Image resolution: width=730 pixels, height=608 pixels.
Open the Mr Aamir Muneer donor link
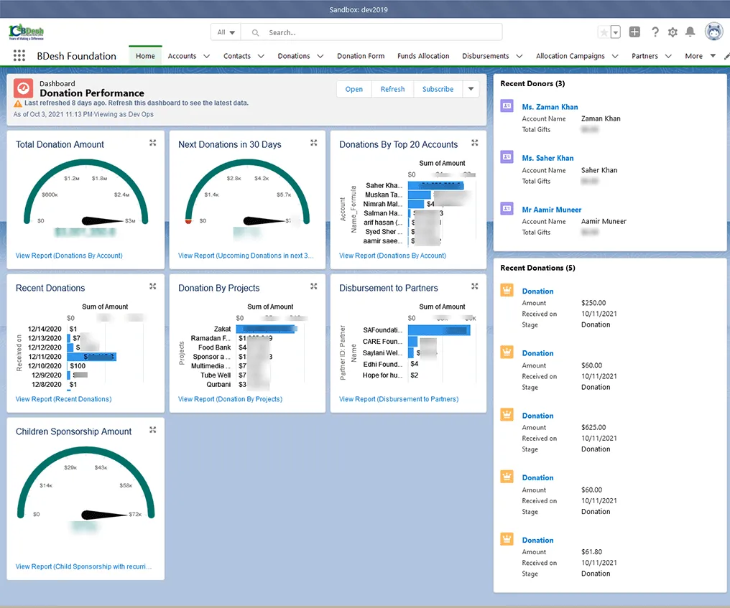(x=552, y=210)
